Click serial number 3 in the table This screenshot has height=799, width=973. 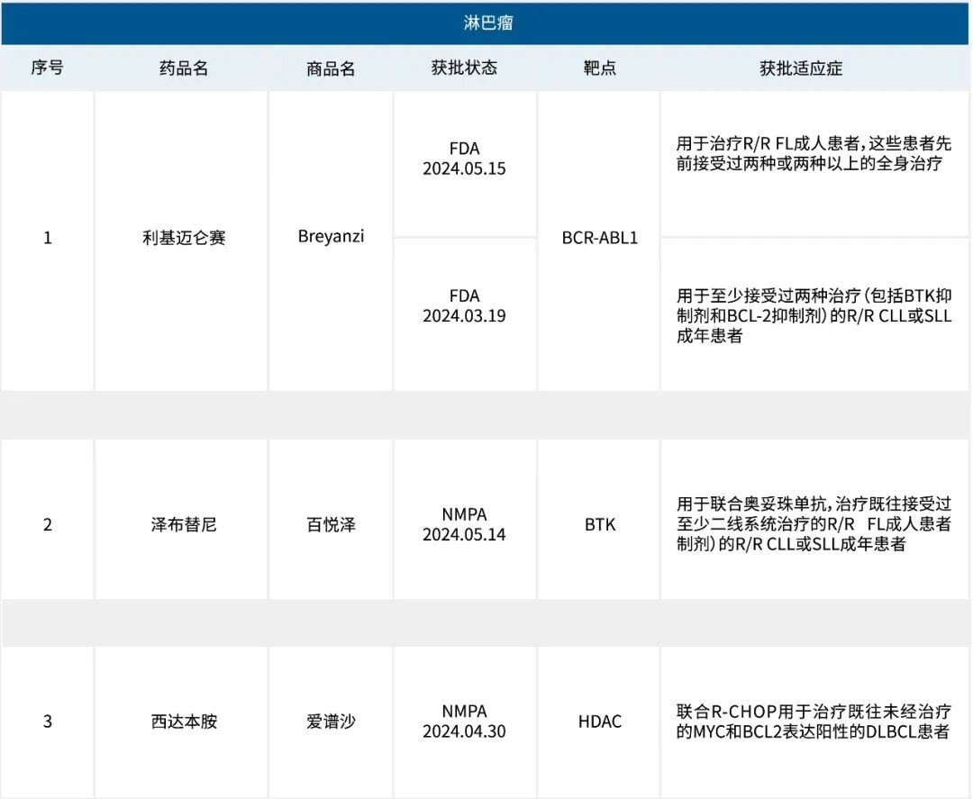click(47, 722)
